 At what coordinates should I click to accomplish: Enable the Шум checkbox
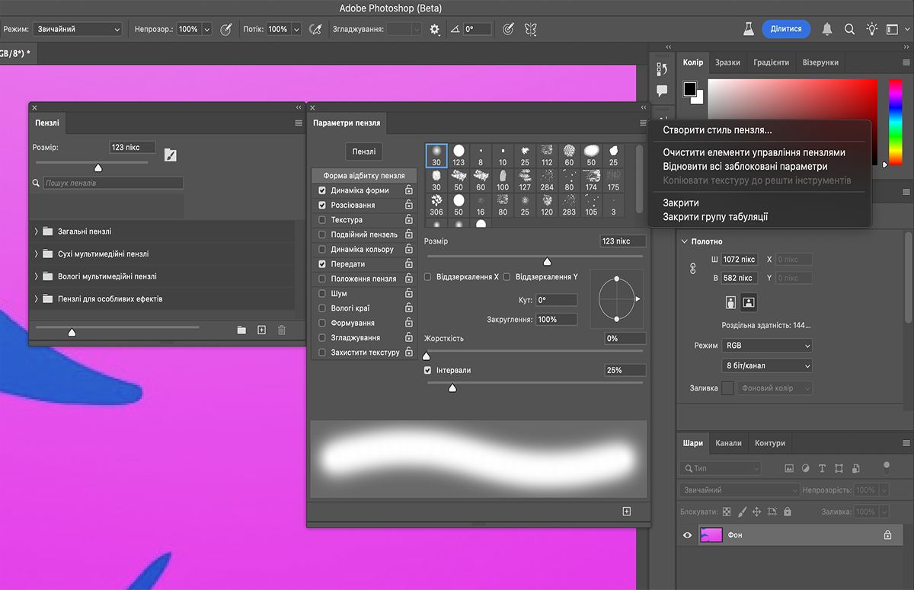(x=322, y=294)
